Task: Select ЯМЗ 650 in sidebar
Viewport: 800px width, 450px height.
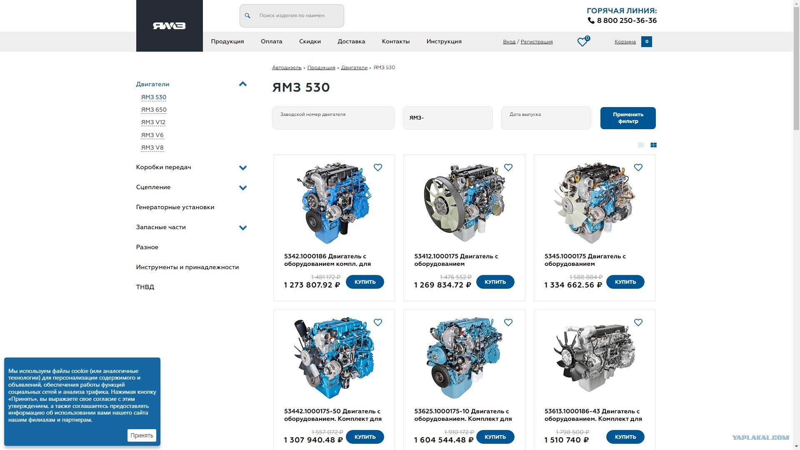Action: pyautogui.click(x=154, y=110)
